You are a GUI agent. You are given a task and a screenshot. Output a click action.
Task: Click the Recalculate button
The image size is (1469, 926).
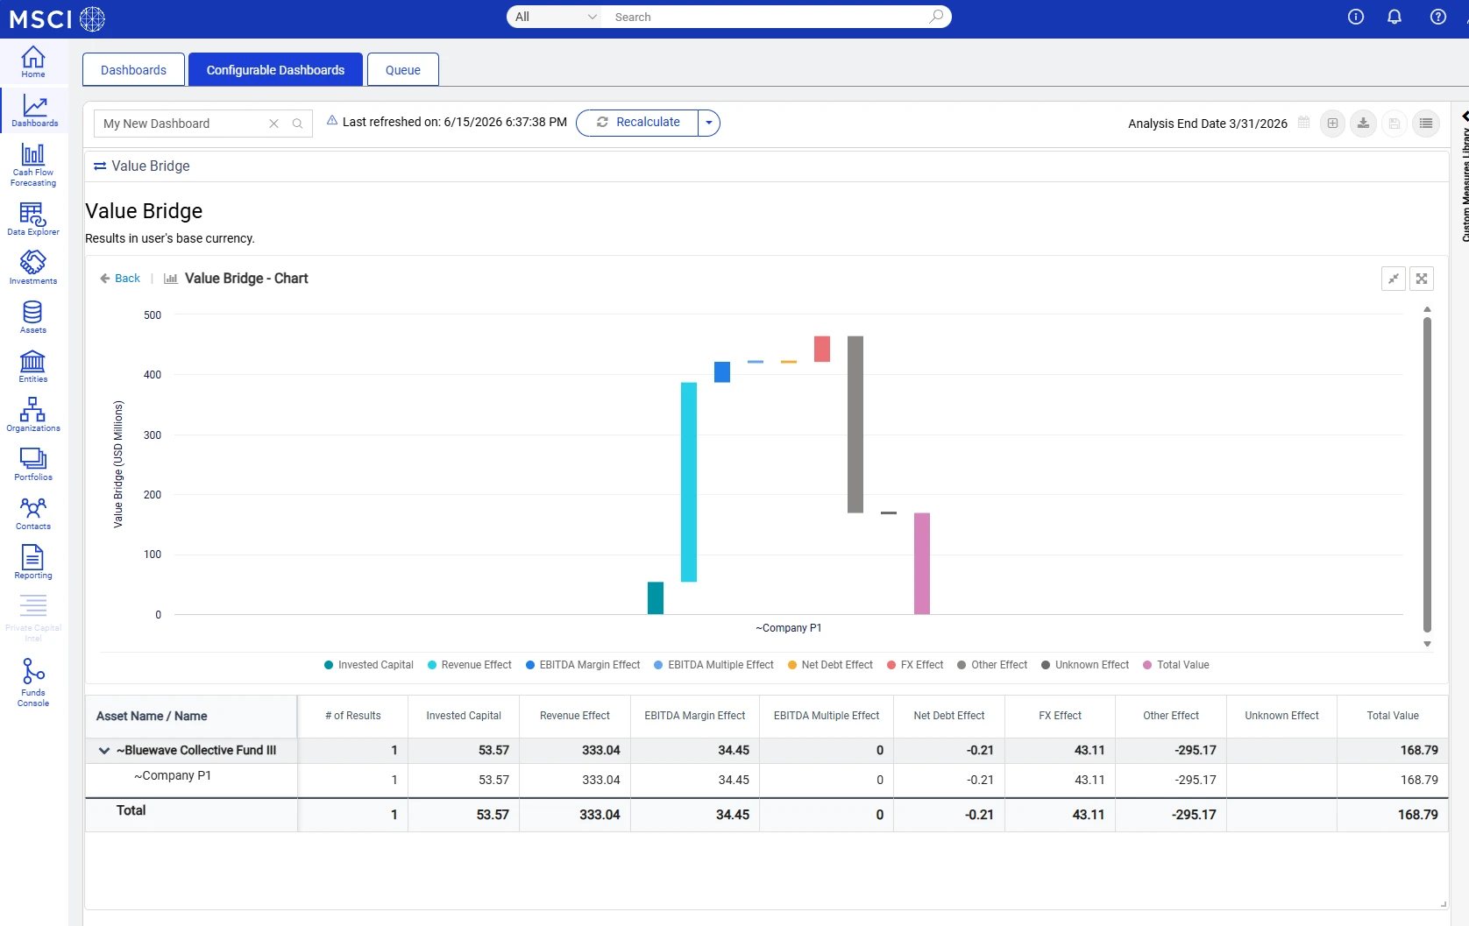coord(638,123)
